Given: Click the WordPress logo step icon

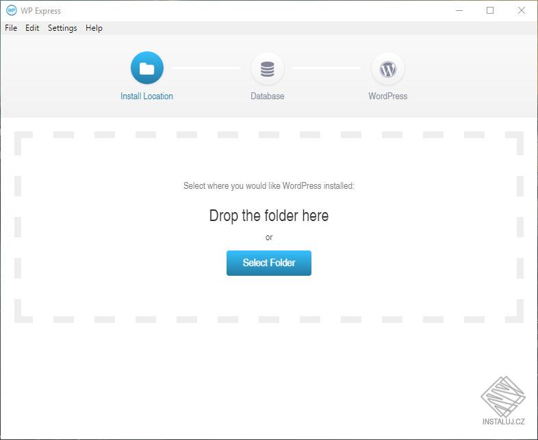Looking at the screenshot, I should tap(387, 69).
